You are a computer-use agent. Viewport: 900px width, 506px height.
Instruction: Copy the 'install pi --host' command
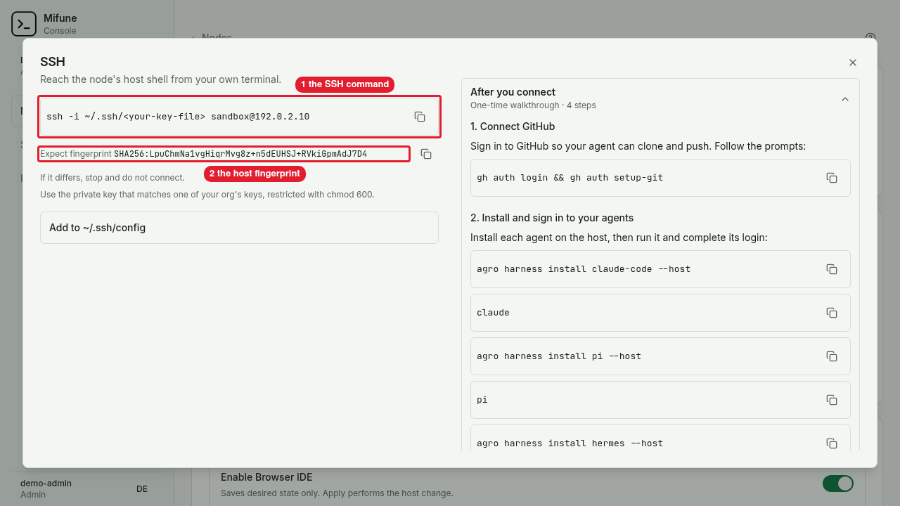coord(832,356)
